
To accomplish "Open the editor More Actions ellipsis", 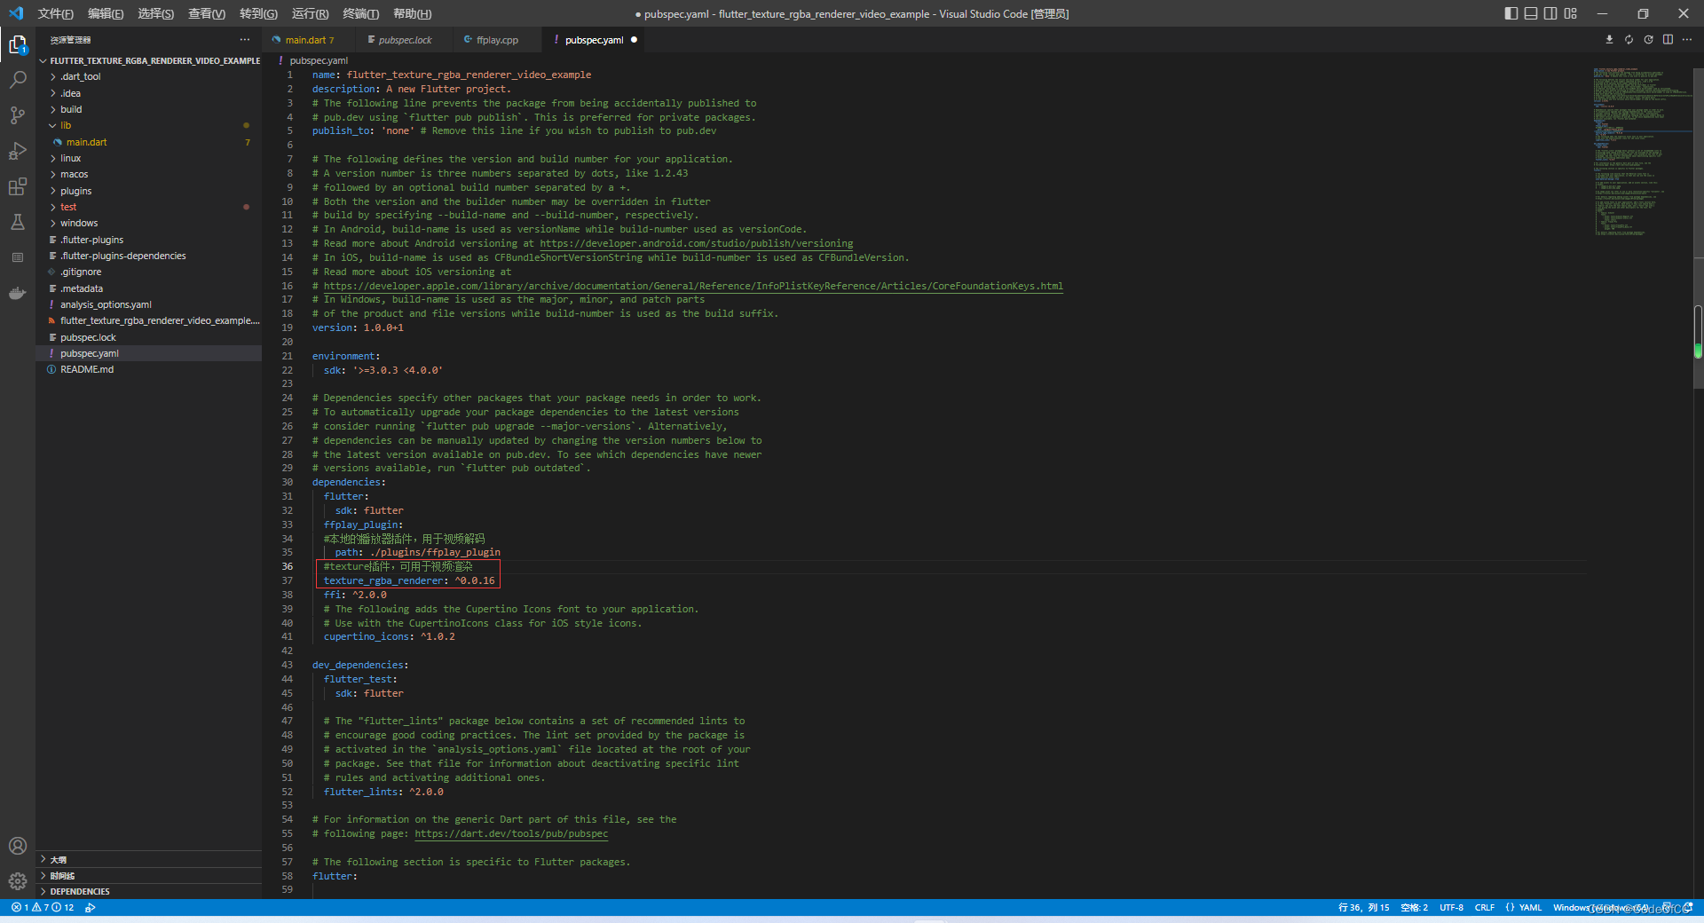I will coord(1687,40).
